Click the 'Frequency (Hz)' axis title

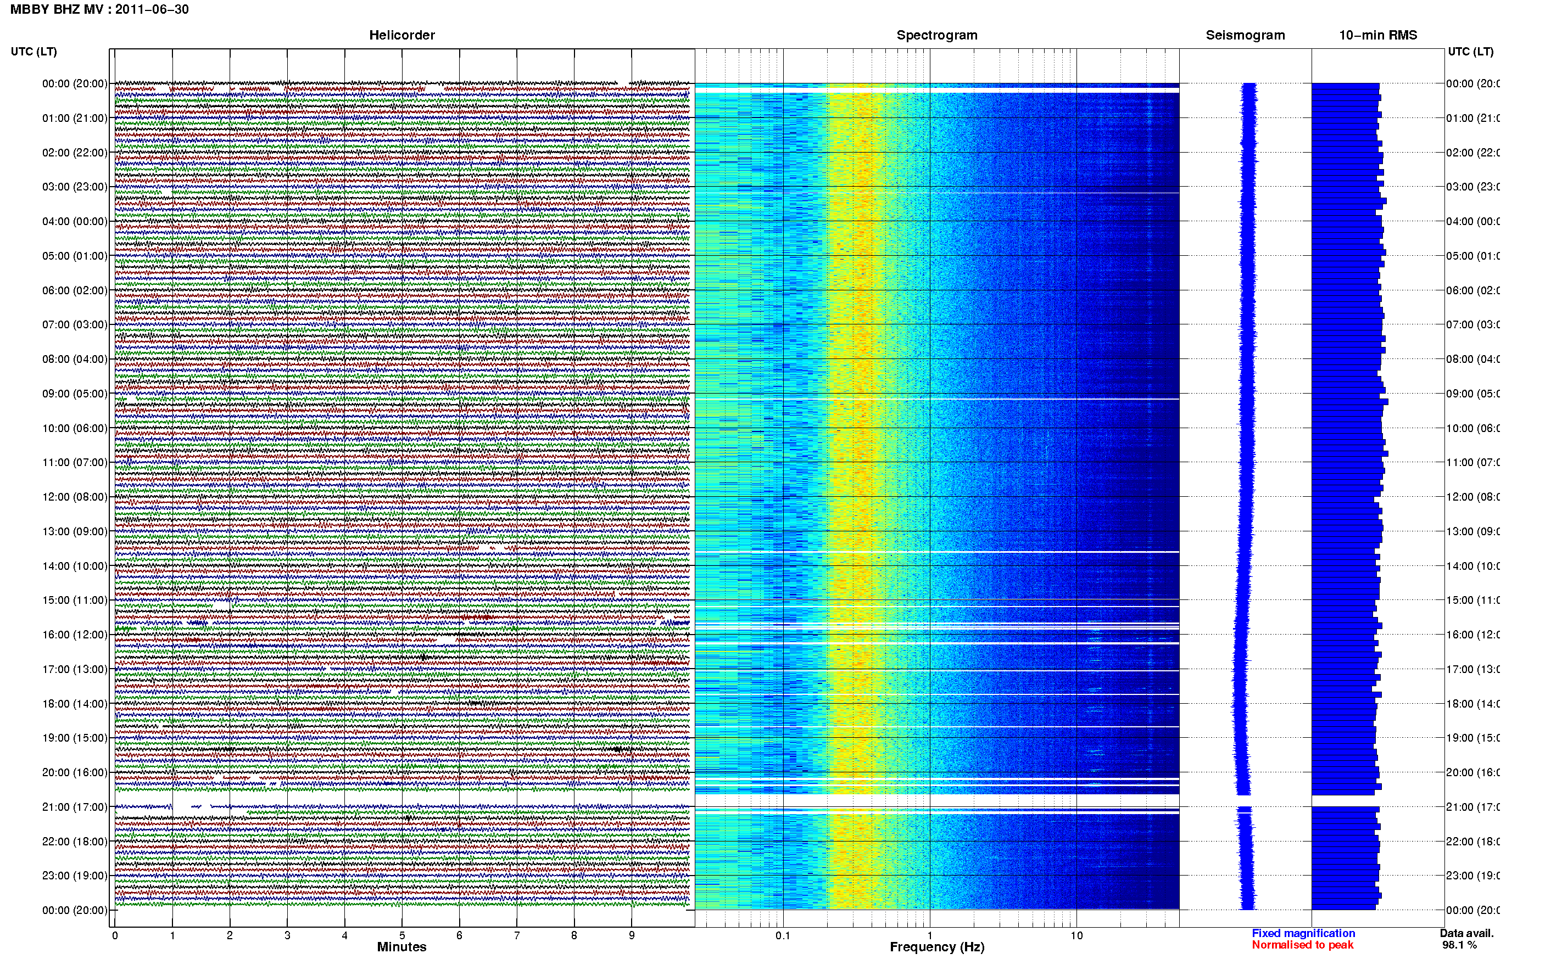937,947
